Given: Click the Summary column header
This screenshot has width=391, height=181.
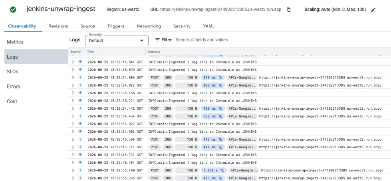Looking at the screenshot, I should click(154, 52).
